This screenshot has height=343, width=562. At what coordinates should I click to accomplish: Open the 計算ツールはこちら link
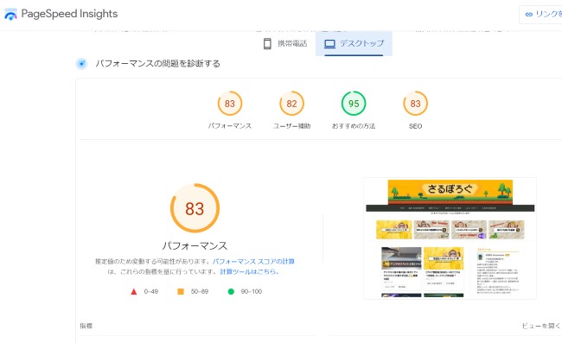click(x=250, y=272)
